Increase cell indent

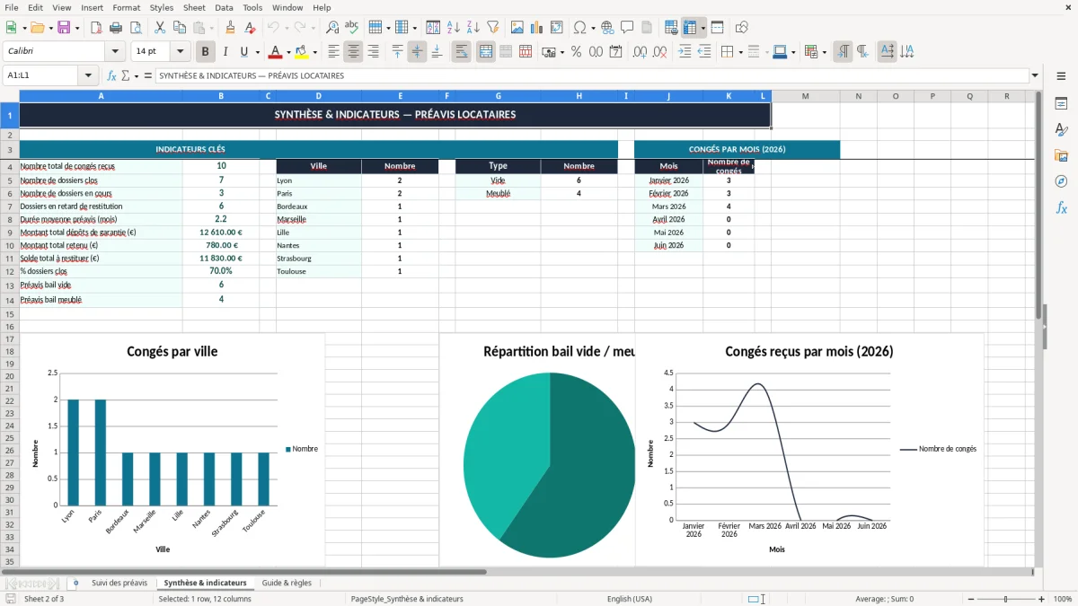(685, 52)
